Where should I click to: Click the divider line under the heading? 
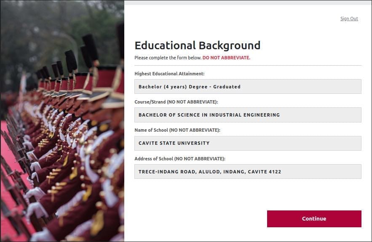click(248, 66)
